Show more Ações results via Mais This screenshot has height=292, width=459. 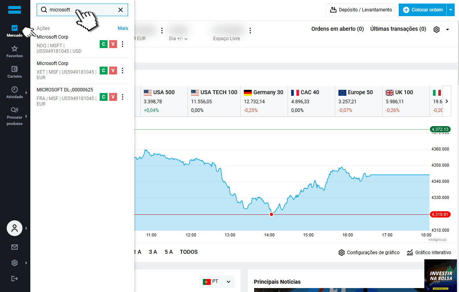tap(123, 28)
